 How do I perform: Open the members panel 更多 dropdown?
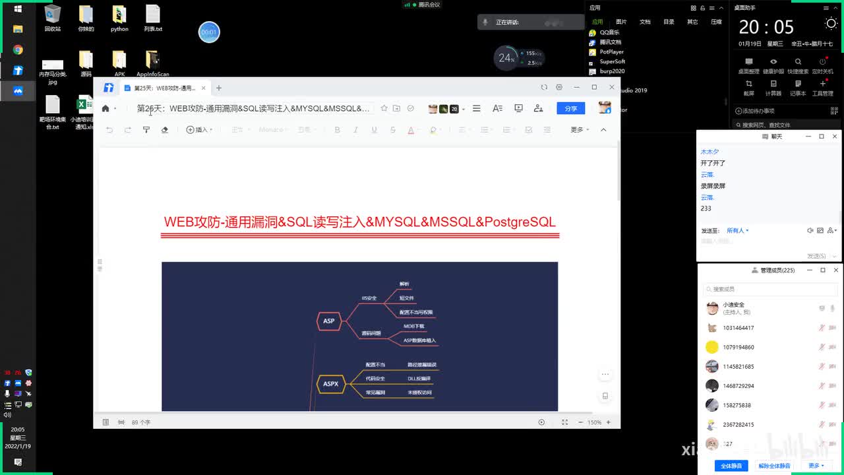click(x=816, y=466)
